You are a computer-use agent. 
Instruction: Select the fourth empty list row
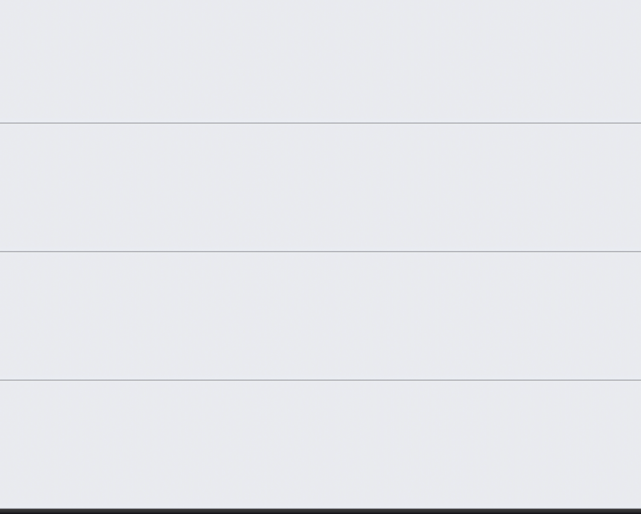point(320,444)
